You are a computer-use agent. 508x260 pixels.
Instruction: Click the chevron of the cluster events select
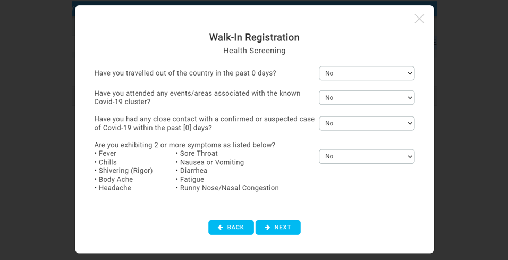pyautogui.click(x=410, y=98)
